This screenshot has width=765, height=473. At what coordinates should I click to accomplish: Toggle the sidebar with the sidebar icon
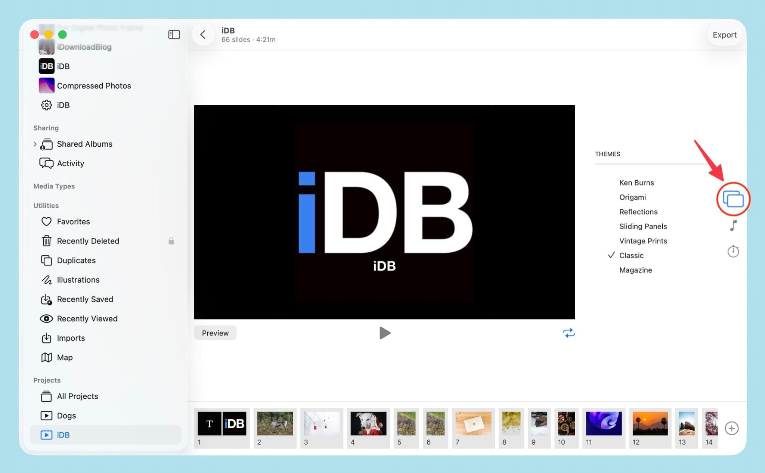pos(174,35)
